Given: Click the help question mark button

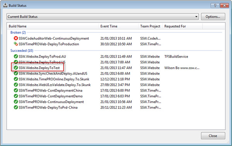Looking at the screenshot, I should coord(215,6).
